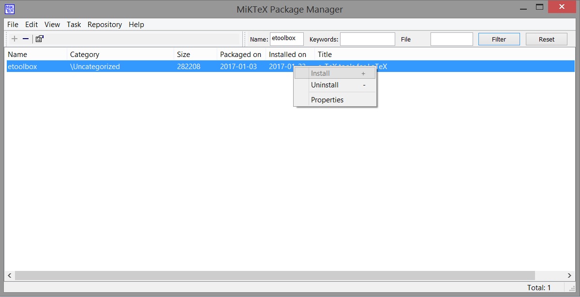The image size is (580, 297).
Task: Click the horizontal scrollbar right arrow
Action: point(570,275)
